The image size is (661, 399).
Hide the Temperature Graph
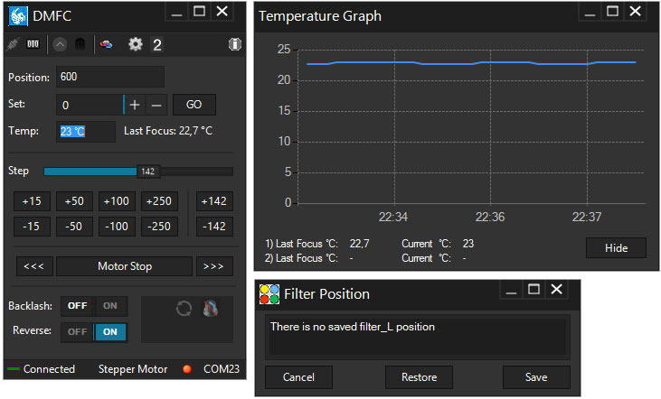(x=616, y=248)
